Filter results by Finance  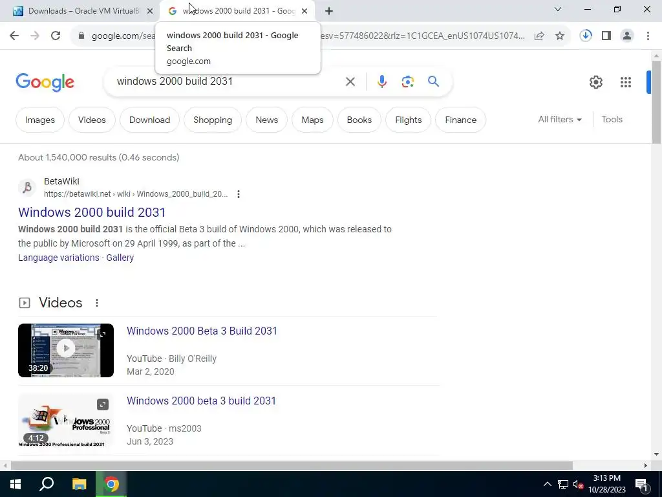[460, 120]
